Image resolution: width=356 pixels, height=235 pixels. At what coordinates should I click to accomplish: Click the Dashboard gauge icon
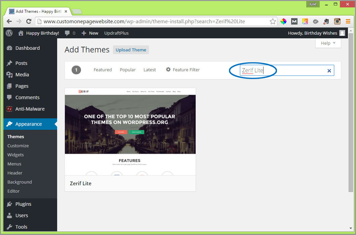point(9,48)
